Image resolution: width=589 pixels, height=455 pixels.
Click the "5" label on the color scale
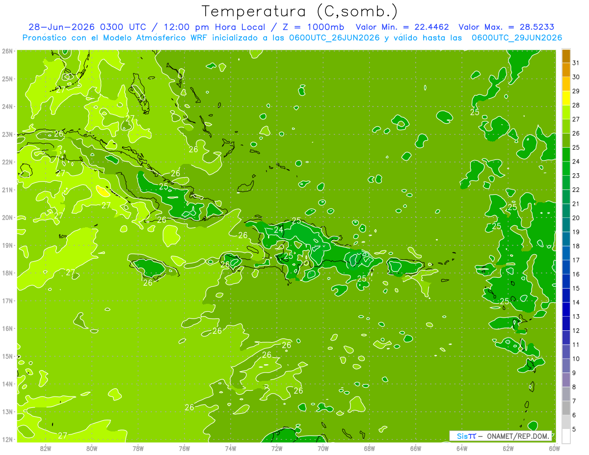pyautogui.click(x=574, y=429)
